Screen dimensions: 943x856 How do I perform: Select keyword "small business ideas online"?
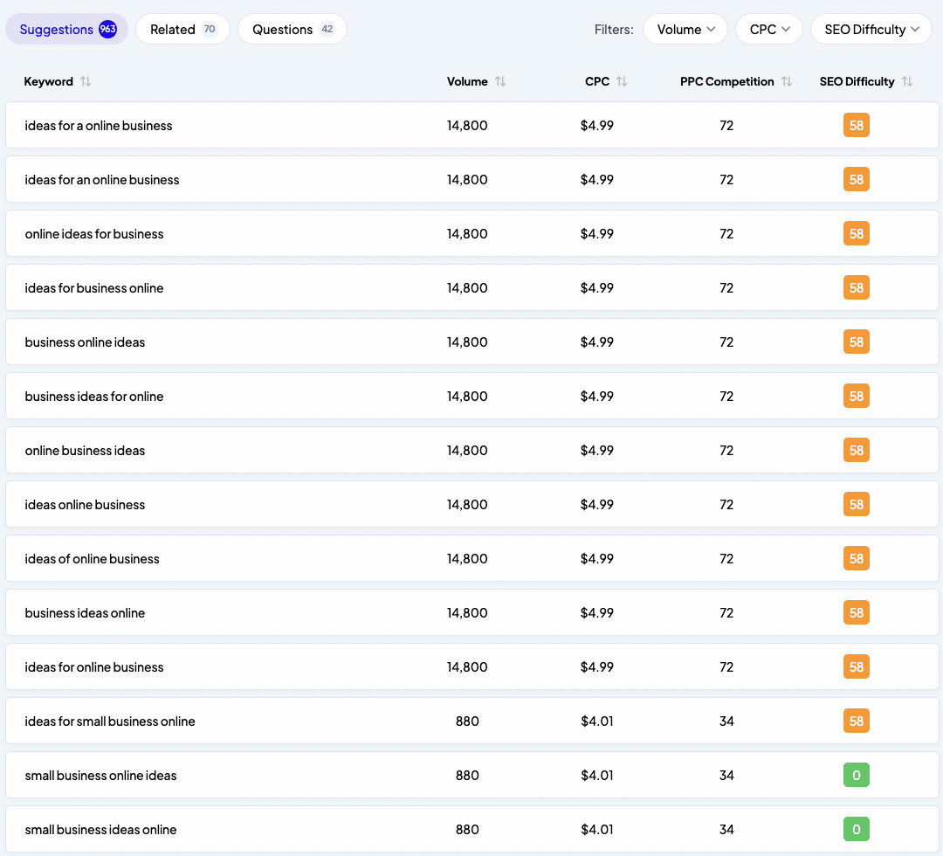pos(101,829)
